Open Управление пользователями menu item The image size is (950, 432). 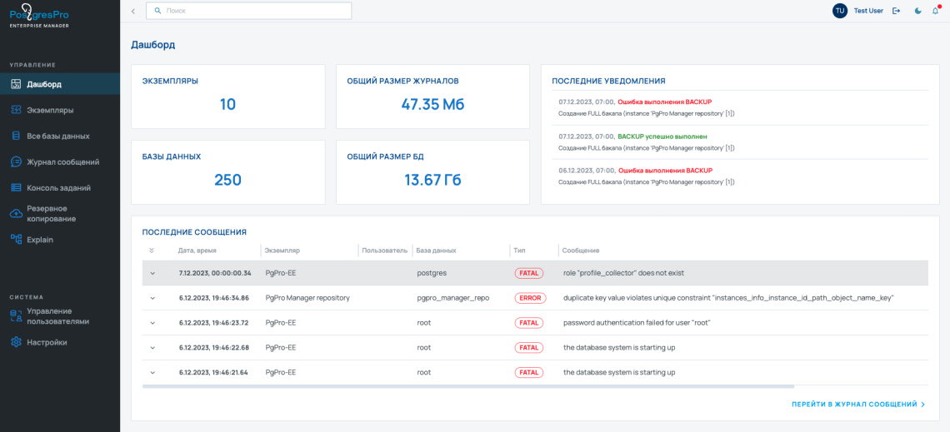[x=60, y=315]
